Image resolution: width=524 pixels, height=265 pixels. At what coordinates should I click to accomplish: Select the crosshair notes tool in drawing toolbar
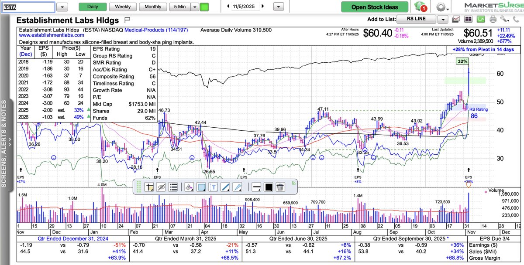[x=149, y=187]
